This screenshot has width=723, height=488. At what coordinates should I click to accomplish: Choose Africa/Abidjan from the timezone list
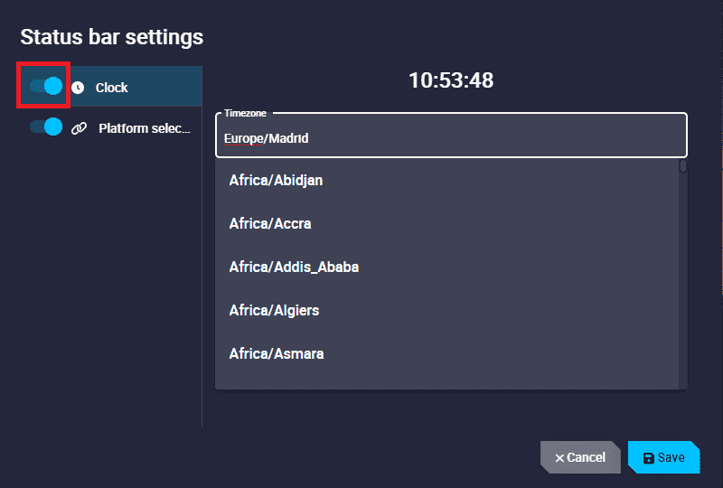276,181
